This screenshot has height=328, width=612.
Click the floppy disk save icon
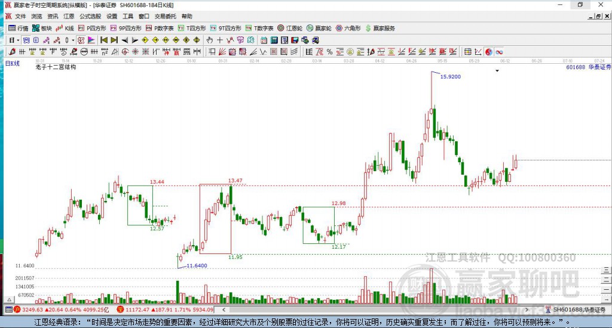(x=295, y=40)
